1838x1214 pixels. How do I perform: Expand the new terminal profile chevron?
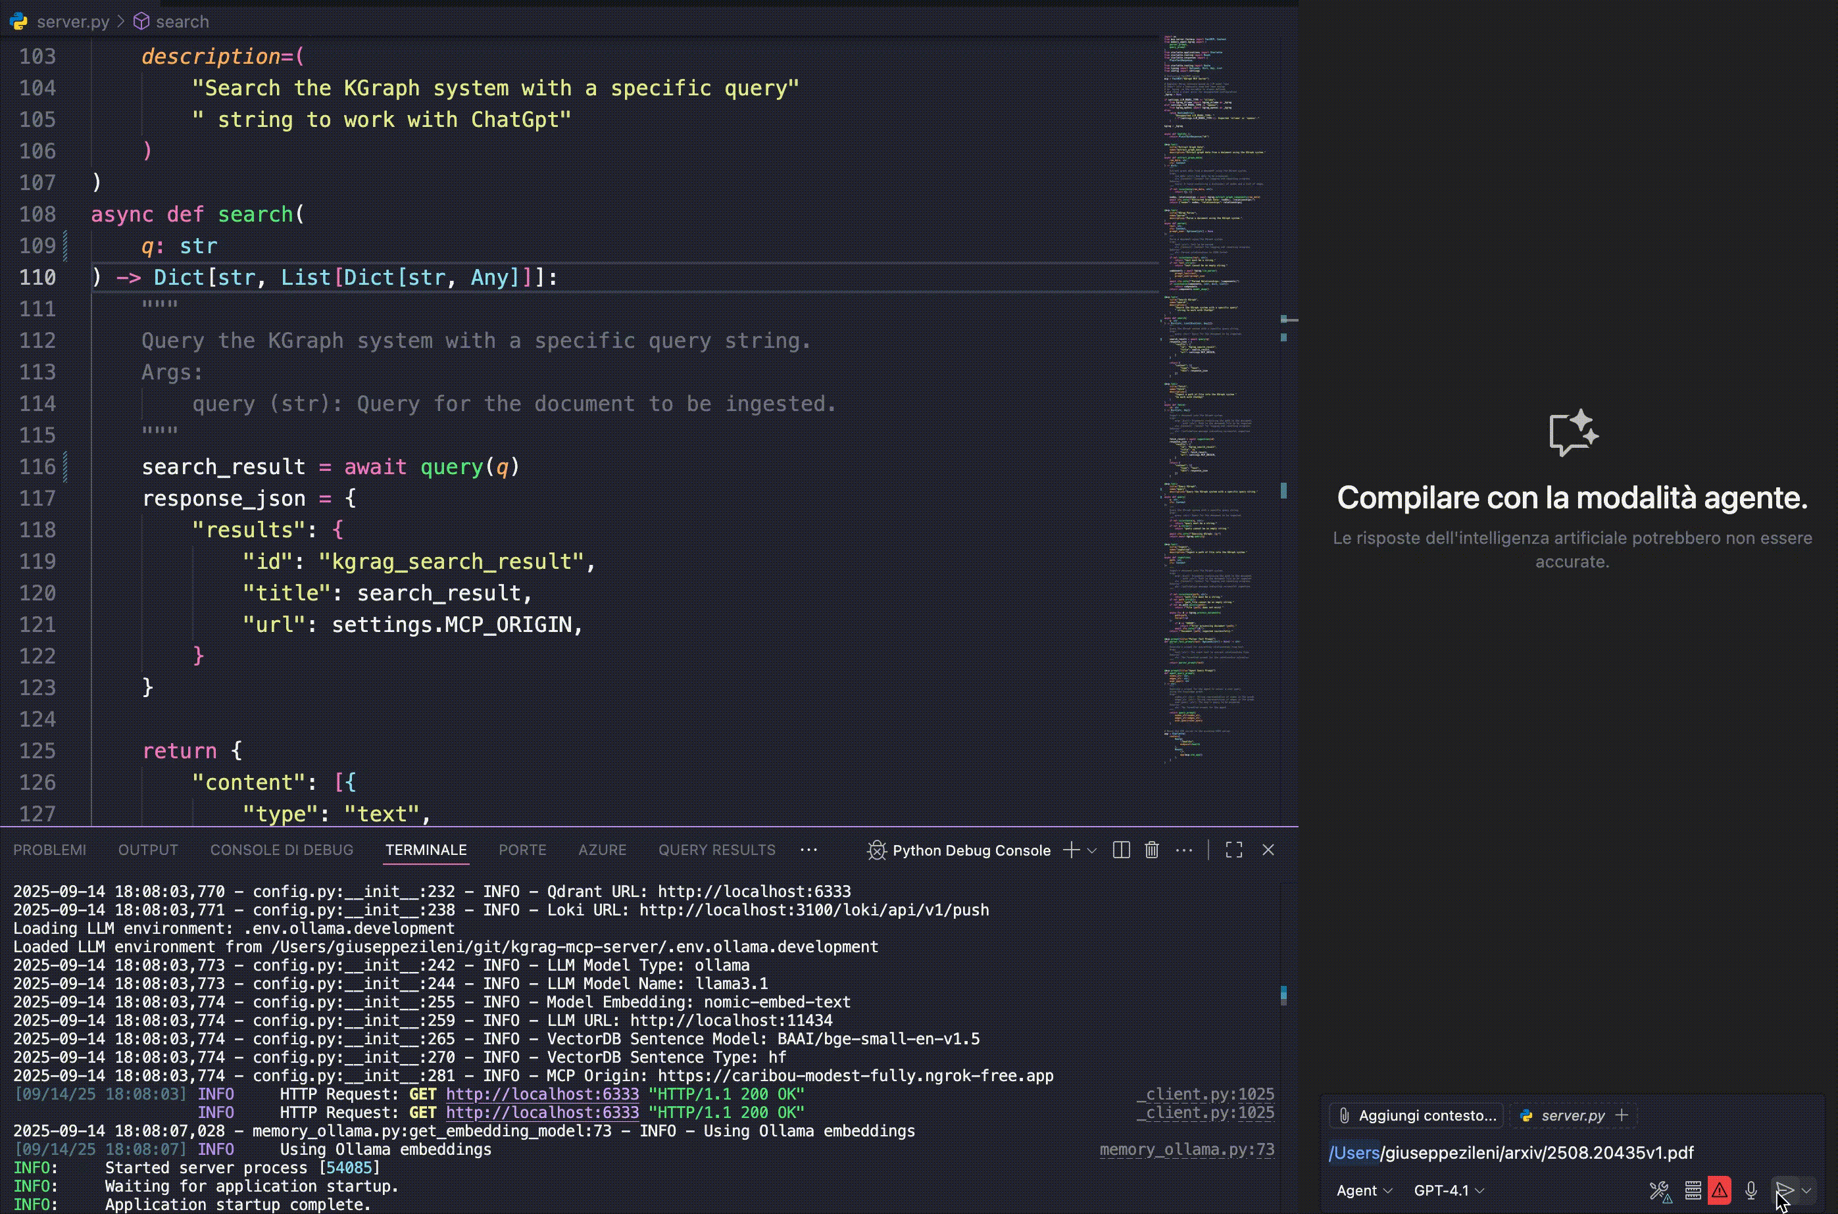[x=1092, y=850]
